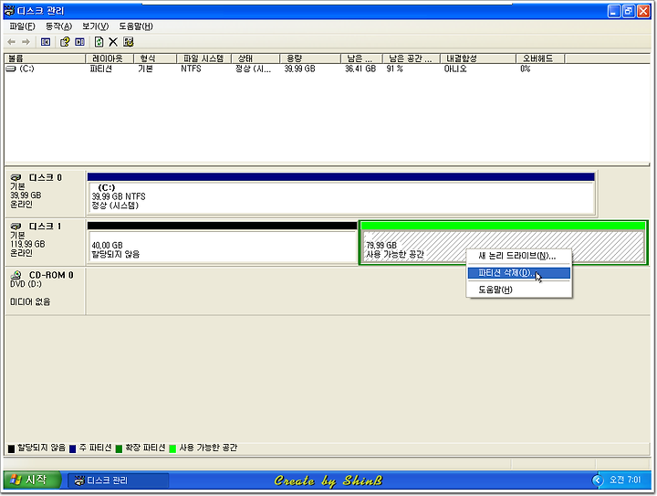Click the NTFS file system cell
Image resolution: width=657 pixels, height=496 pixels.
[x=191, y=69]
